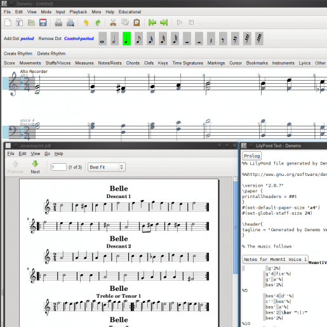Go to last measure with green arrow
The width and height of the screenshot is (327, 327).
[164, 22]
